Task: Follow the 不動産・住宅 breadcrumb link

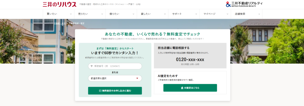Action: [x=60, y=23]
